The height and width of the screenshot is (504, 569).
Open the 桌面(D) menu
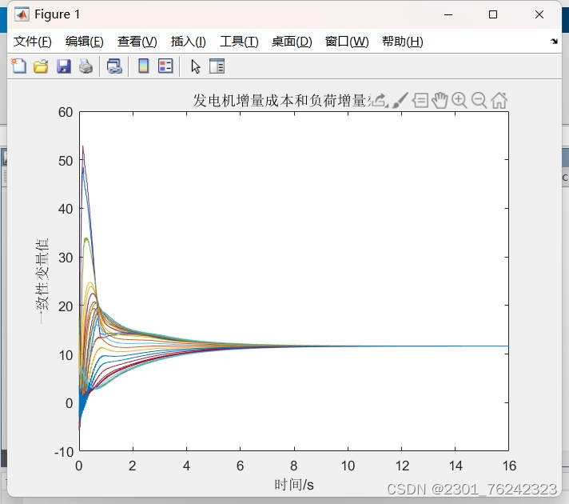point(292,42)
